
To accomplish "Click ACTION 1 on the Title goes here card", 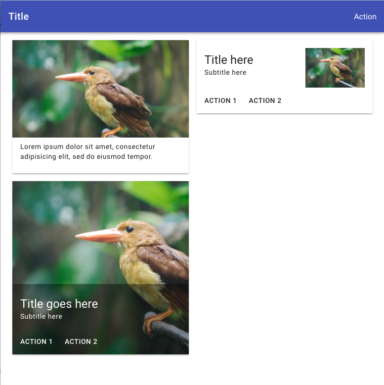I will [36, 341].
